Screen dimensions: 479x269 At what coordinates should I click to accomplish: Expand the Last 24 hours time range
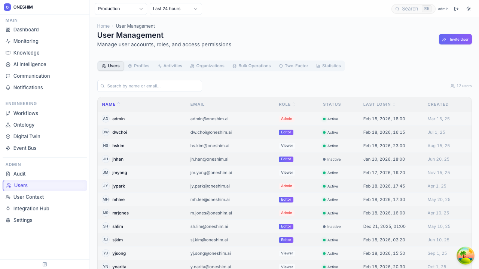click(x=176, y=9)
